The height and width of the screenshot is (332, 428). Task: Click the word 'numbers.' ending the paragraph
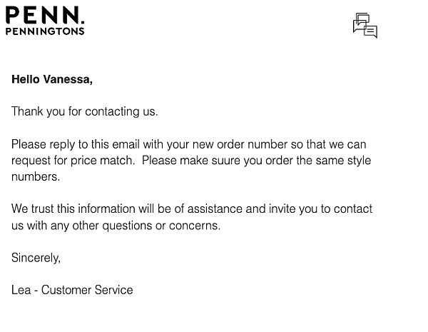click(36, 176)
